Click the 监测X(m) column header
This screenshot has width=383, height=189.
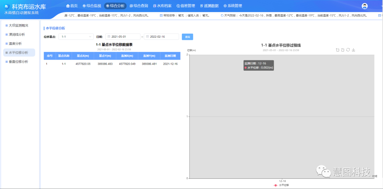pyautogui.click(x=127, y=56)
